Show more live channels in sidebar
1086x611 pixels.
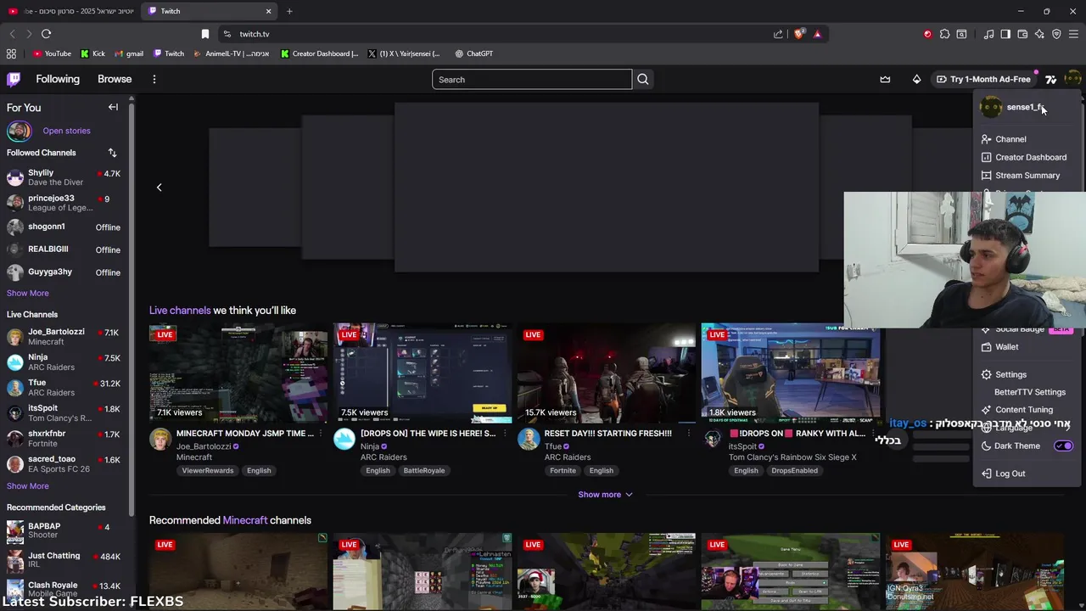coord(28,486)
